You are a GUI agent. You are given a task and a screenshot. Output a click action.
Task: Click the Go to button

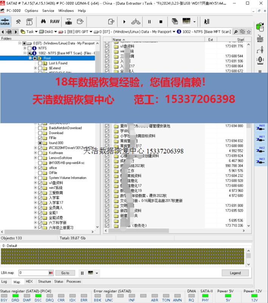pos(65,273)
